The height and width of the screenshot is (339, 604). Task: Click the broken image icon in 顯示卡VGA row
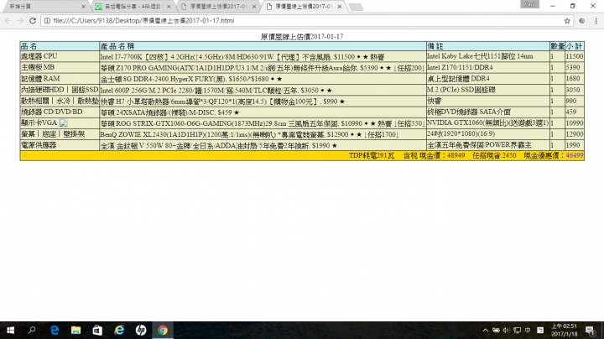[64, 123]
